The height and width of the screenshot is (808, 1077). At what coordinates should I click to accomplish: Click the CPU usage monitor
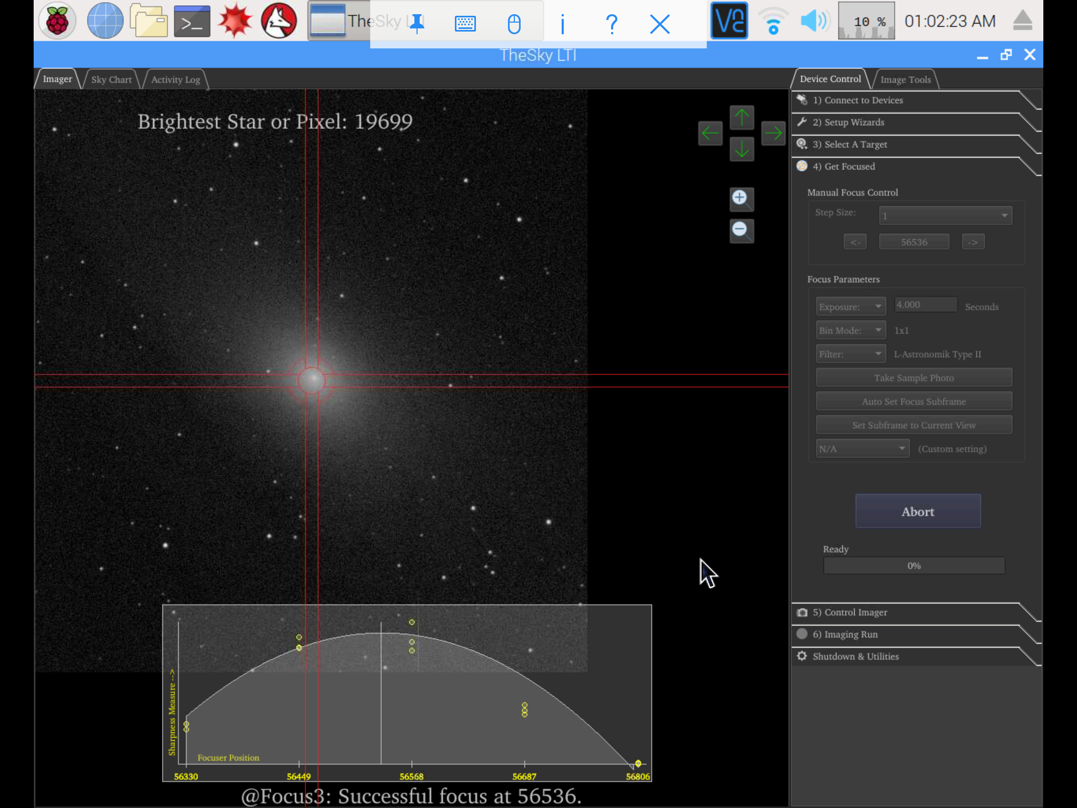tap(866, 21)
